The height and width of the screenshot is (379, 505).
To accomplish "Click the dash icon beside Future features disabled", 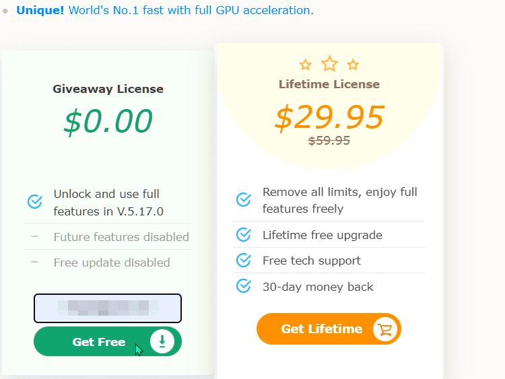I will click(x=34, y=237).
